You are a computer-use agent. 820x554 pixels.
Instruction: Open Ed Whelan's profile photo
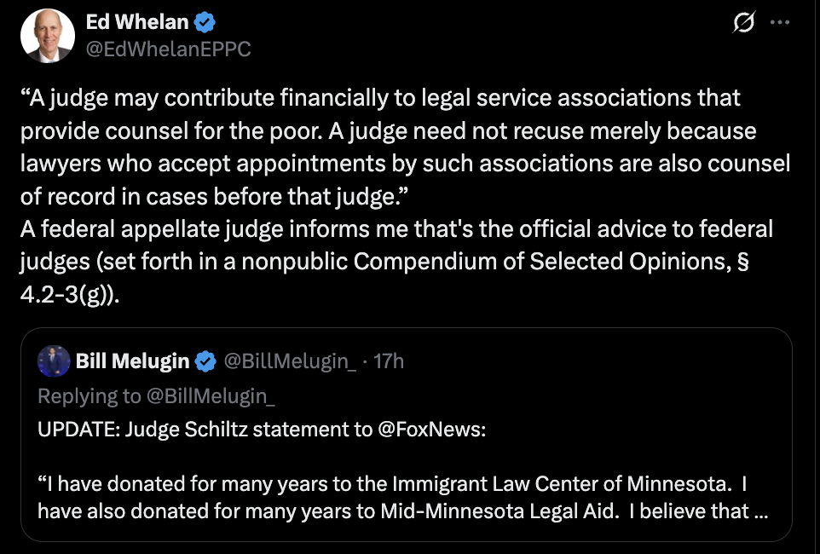[49, 36]
